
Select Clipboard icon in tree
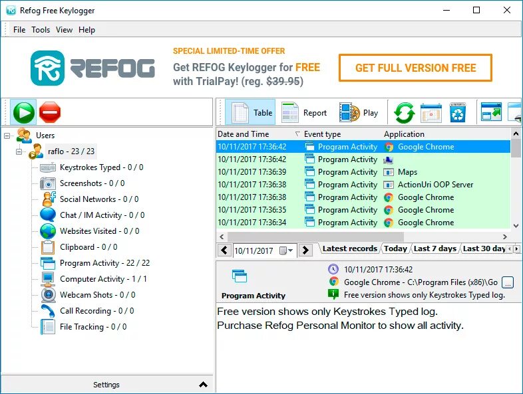(48, 247)
